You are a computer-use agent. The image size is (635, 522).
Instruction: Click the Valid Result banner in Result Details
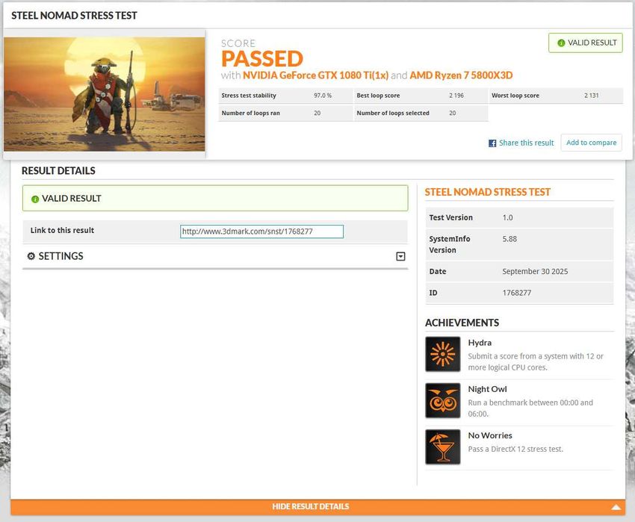point(215,198)
